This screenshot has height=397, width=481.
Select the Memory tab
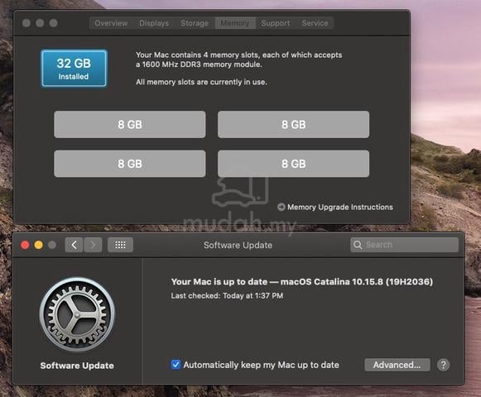(x=235, y=23)
